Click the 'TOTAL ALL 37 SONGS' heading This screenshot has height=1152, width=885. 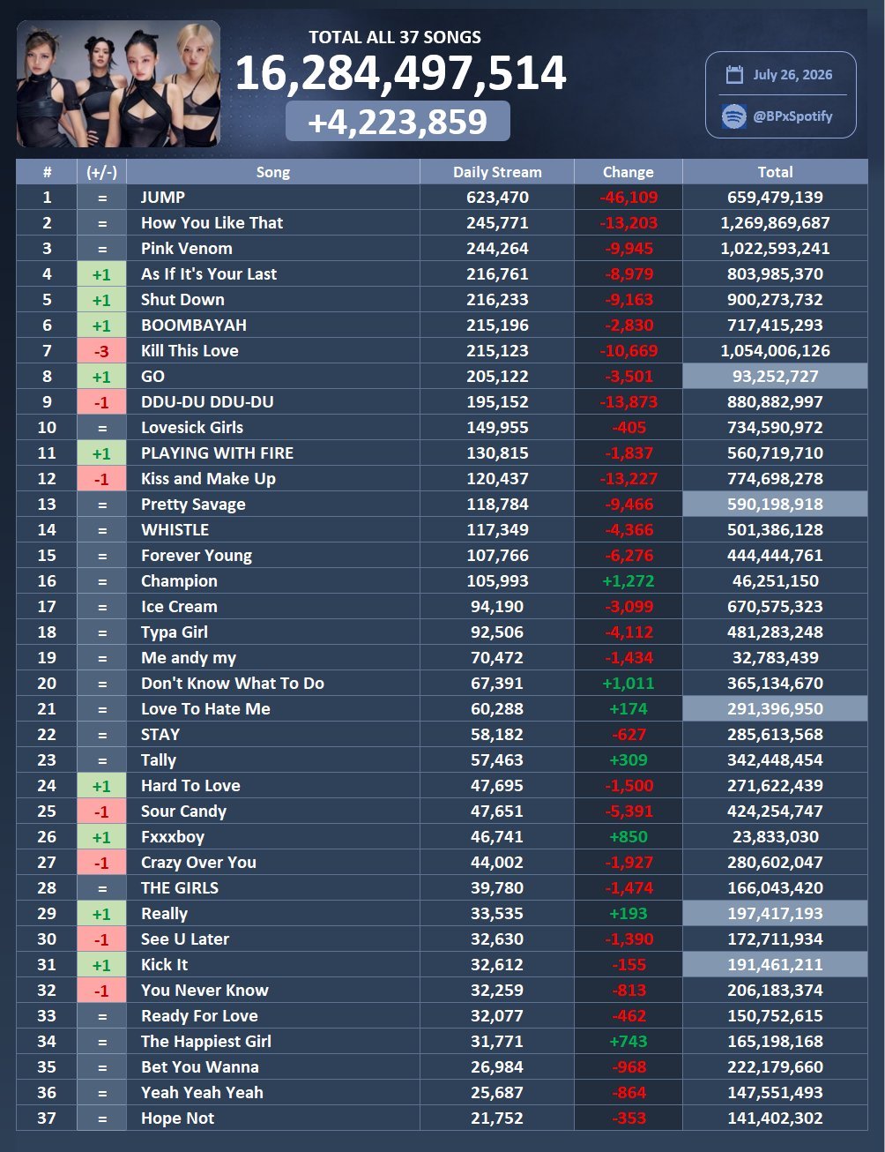395,37
